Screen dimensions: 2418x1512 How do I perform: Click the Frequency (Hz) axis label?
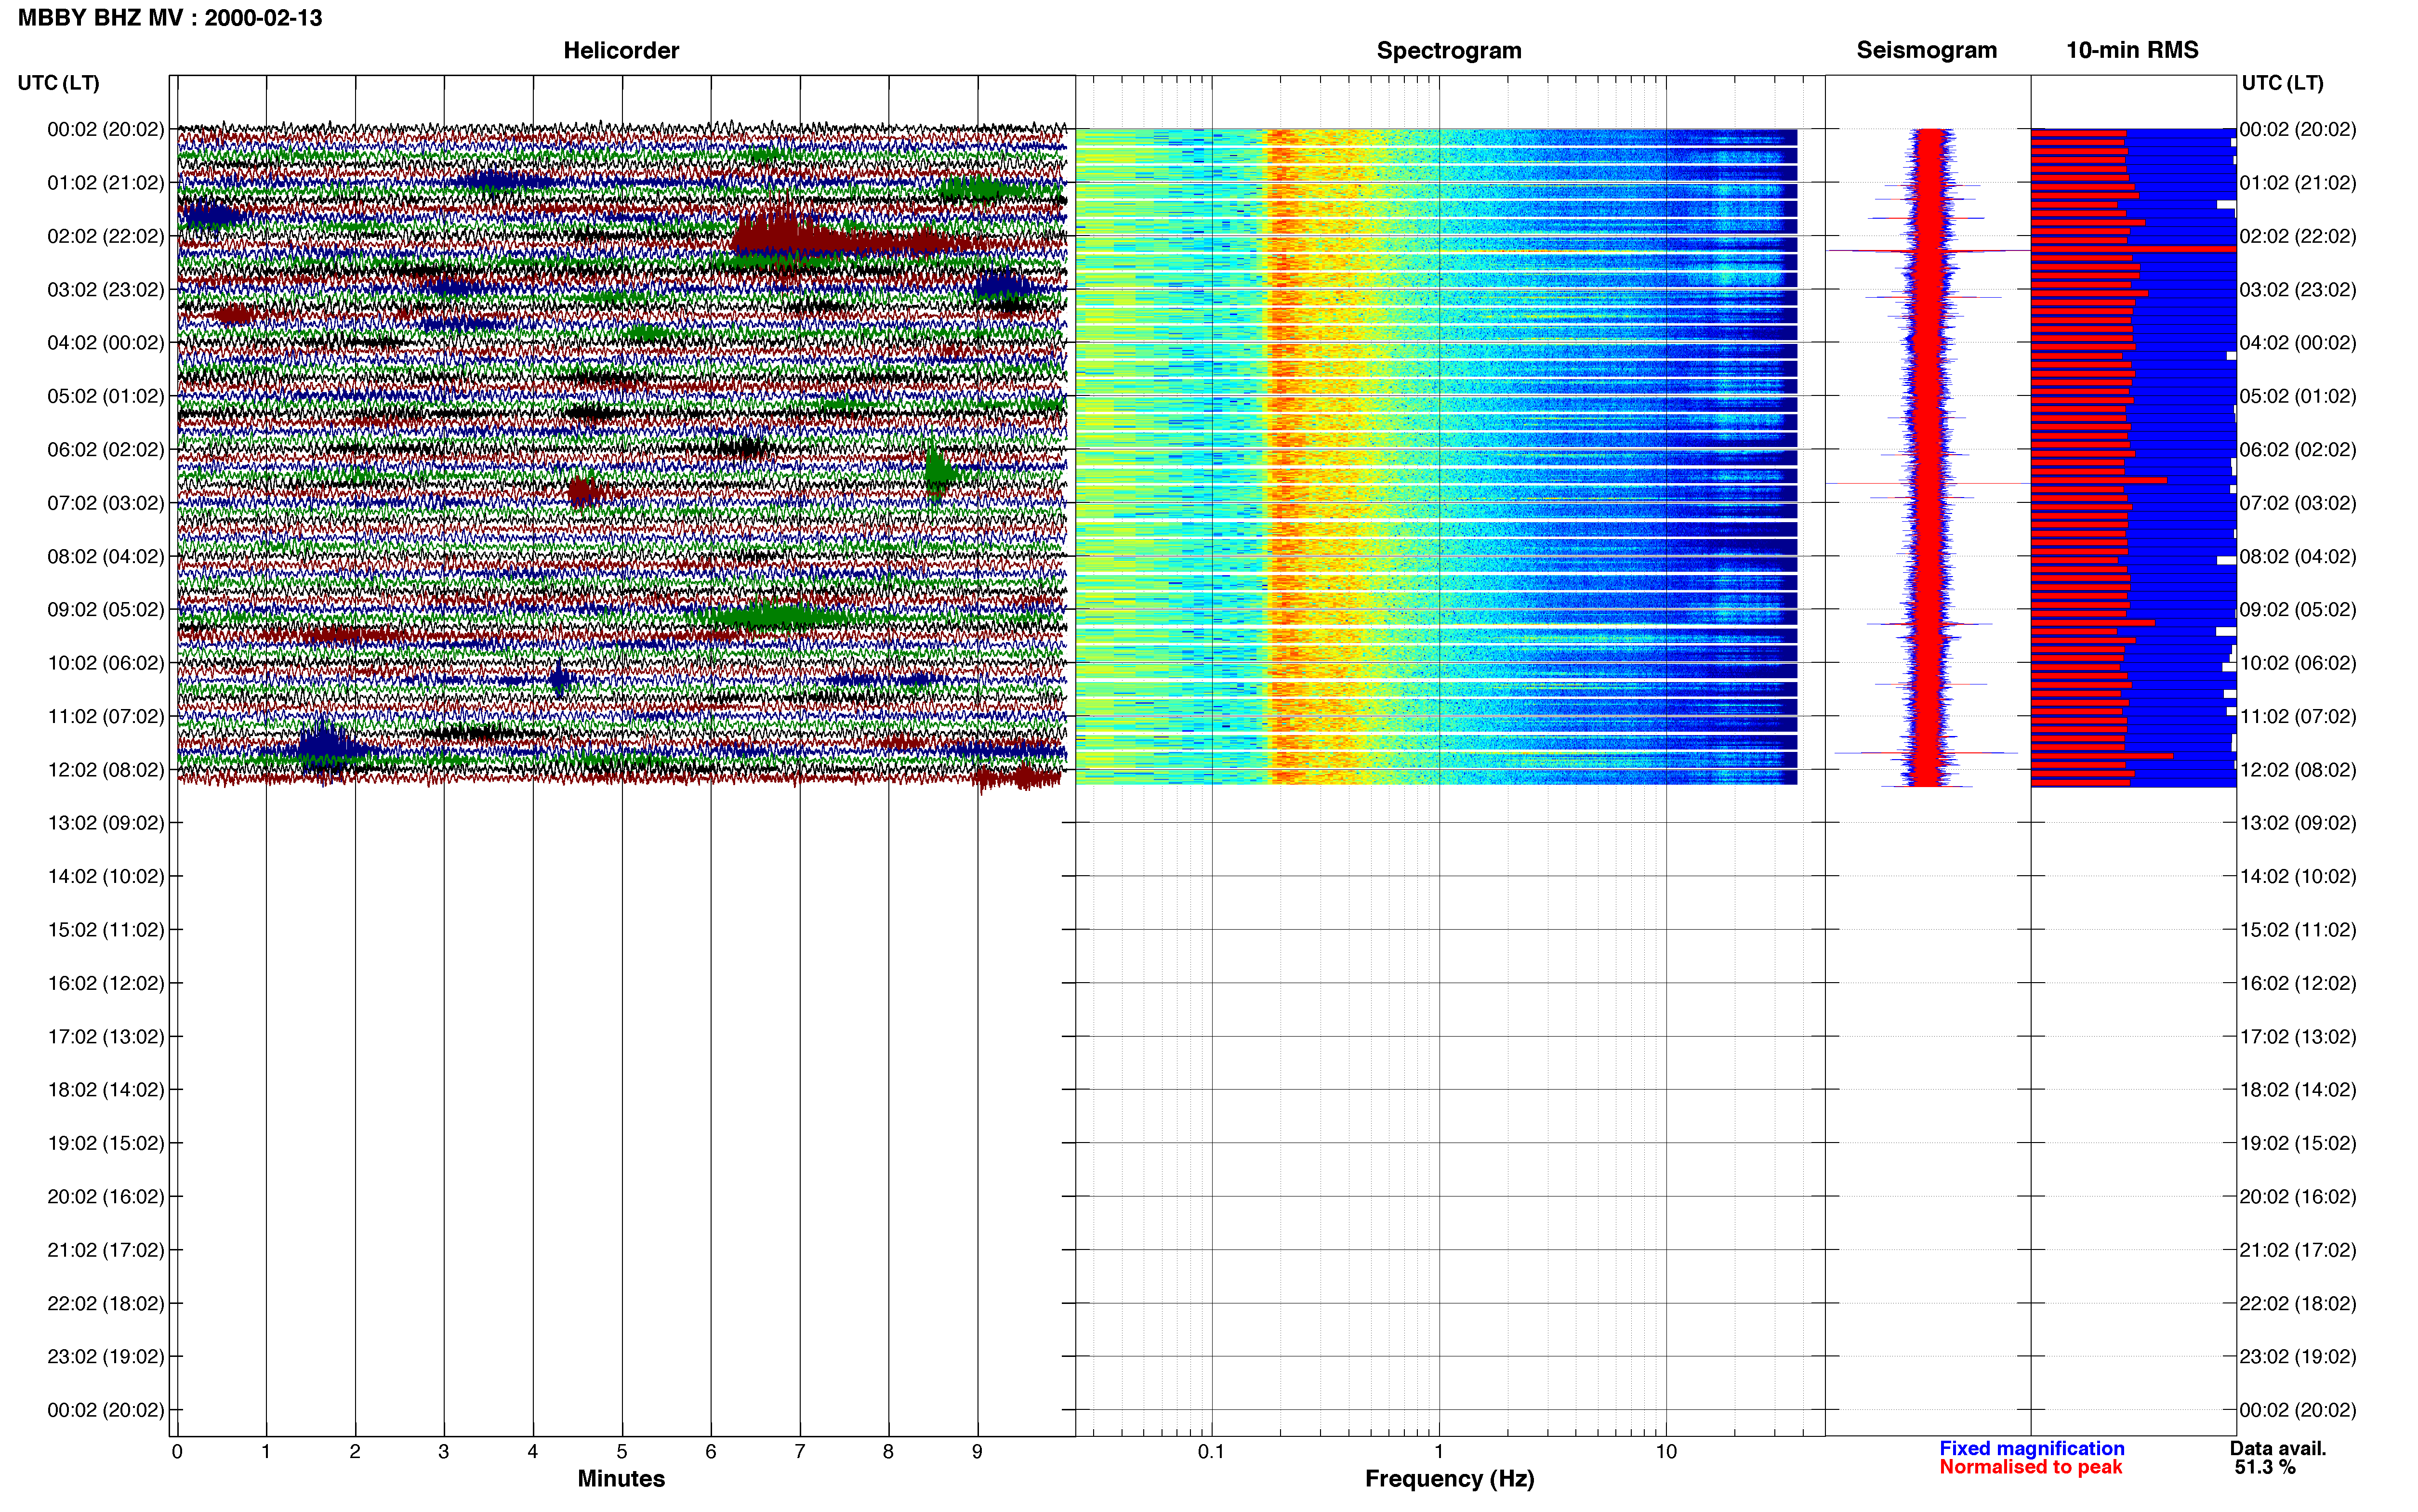[x=1449, y=1478]
